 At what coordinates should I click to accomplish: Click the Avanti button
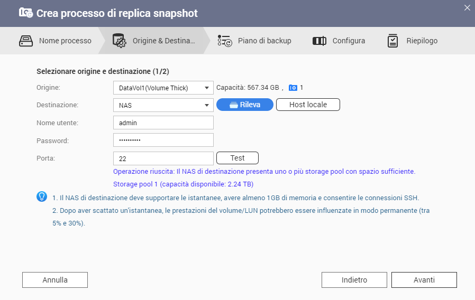[424, 280]
